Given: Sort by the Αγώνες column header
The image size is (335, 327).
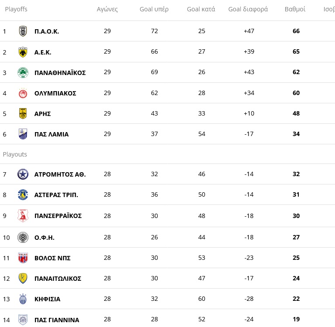Looking at the screenshot, I should (107, 9).
